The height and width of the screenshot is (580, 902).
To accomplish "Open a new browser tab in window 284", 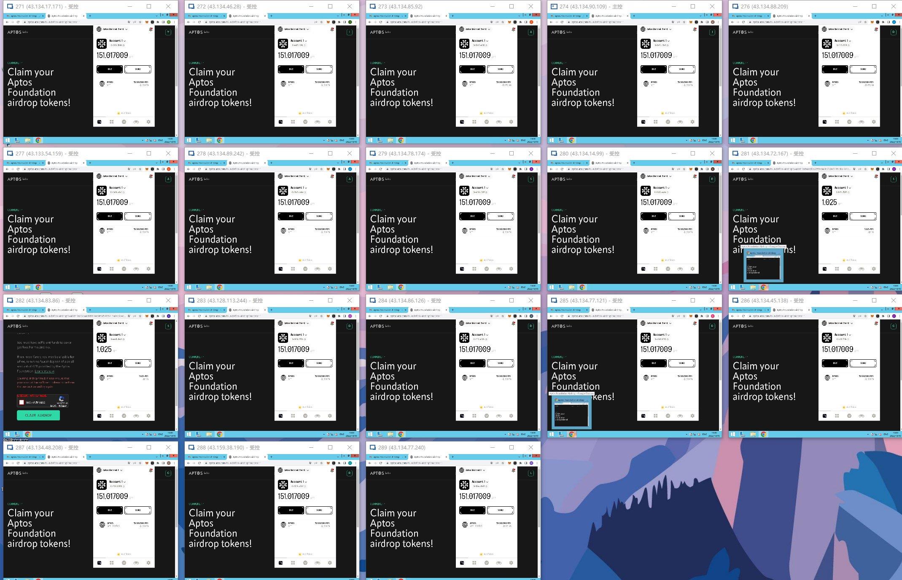I will (x=452, y=310).
